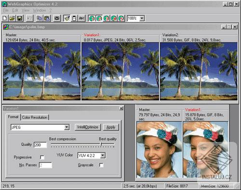
Task: Open a file with the folder icon
Action: [x=12, y=18]
